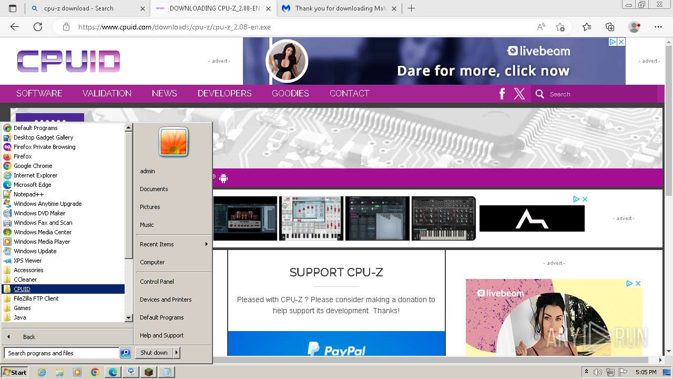Click the Edge address bar URL

175,27
